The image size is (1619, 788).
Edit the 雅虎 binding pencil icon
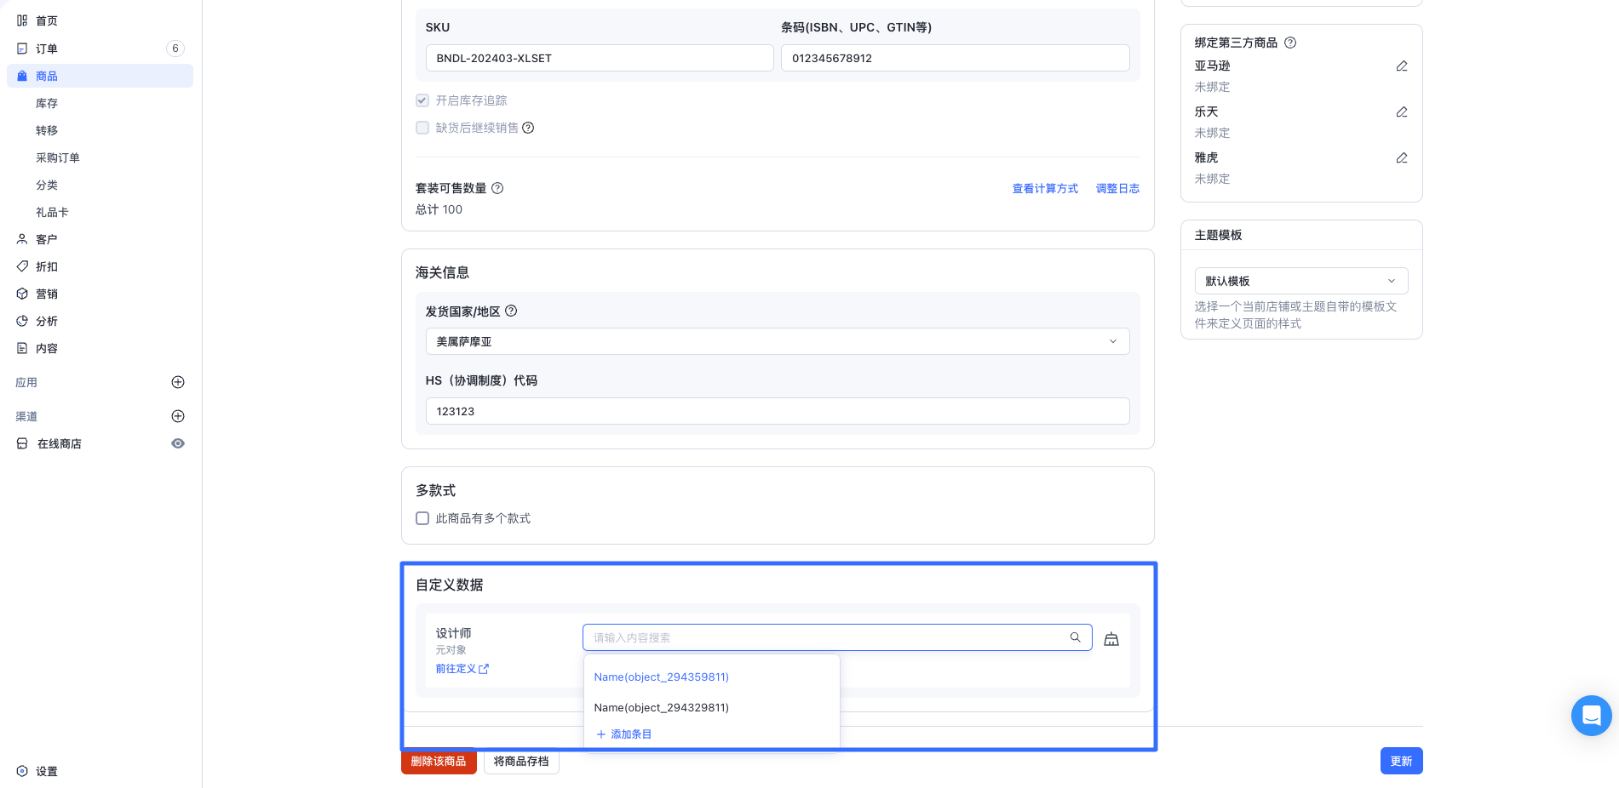1402,157
